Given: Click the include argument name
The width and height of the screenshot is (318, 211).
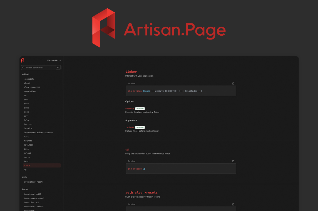Looking at the screenshot, I should [x=130, y=127].
